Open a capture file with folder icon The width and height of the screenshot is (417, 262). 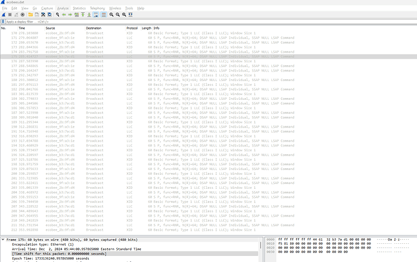(x=30, y=15)
